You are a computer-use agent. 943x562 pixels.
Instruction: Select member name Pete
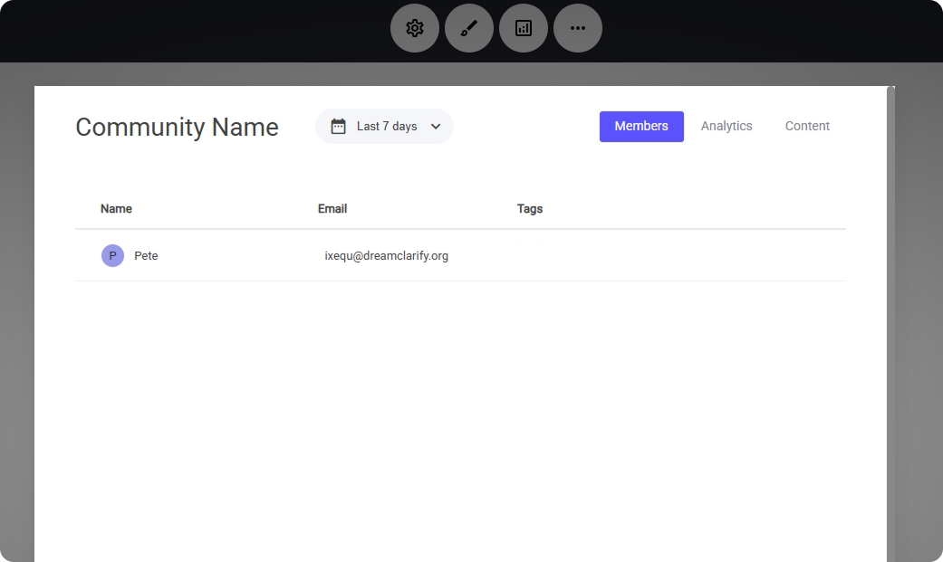tap(146, 256)
